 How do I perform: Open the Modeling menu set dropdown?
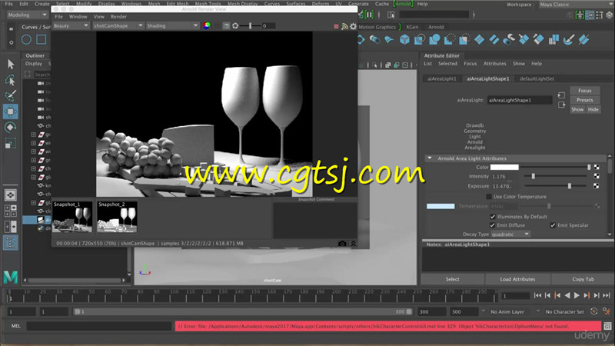click(27, 15)
